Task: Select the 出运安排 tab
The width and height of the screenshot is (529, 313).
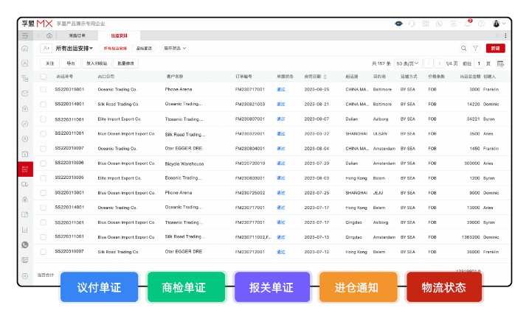Action: 120,35
